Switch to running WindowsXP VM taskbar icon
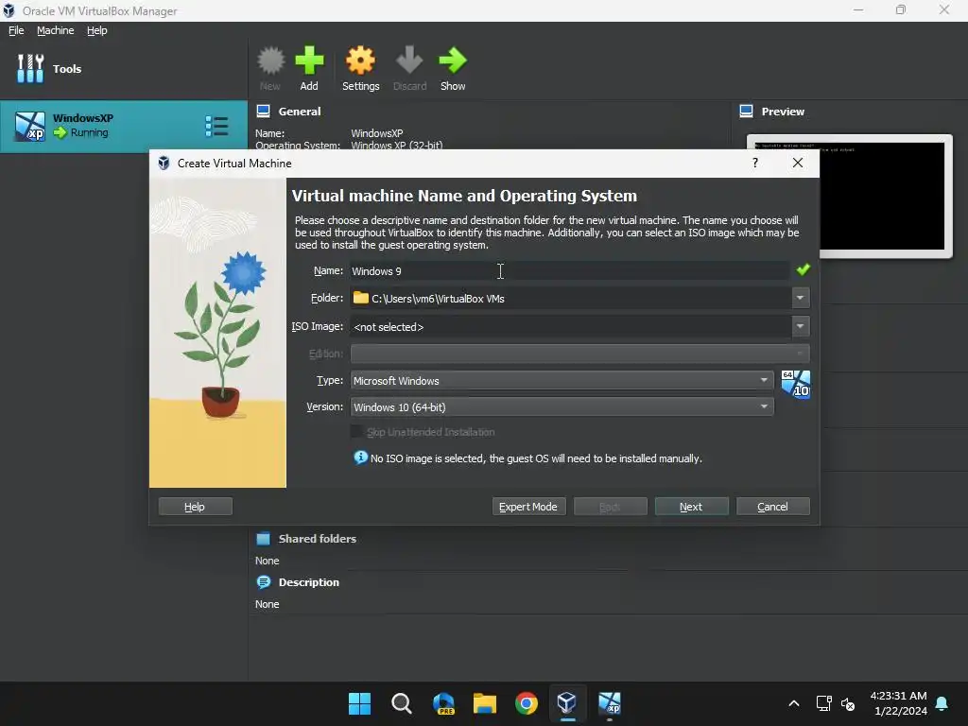Viewport: 968px width, 726px height. point(610,703)
